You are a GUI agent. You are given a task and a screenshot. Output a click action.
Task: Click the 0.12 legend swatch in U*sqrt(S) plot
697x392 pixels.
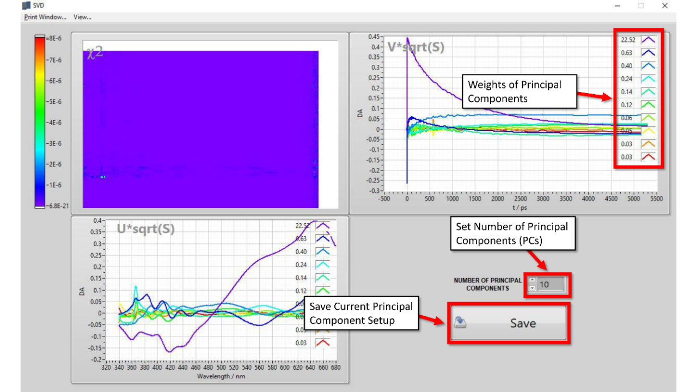click(323, 291)
